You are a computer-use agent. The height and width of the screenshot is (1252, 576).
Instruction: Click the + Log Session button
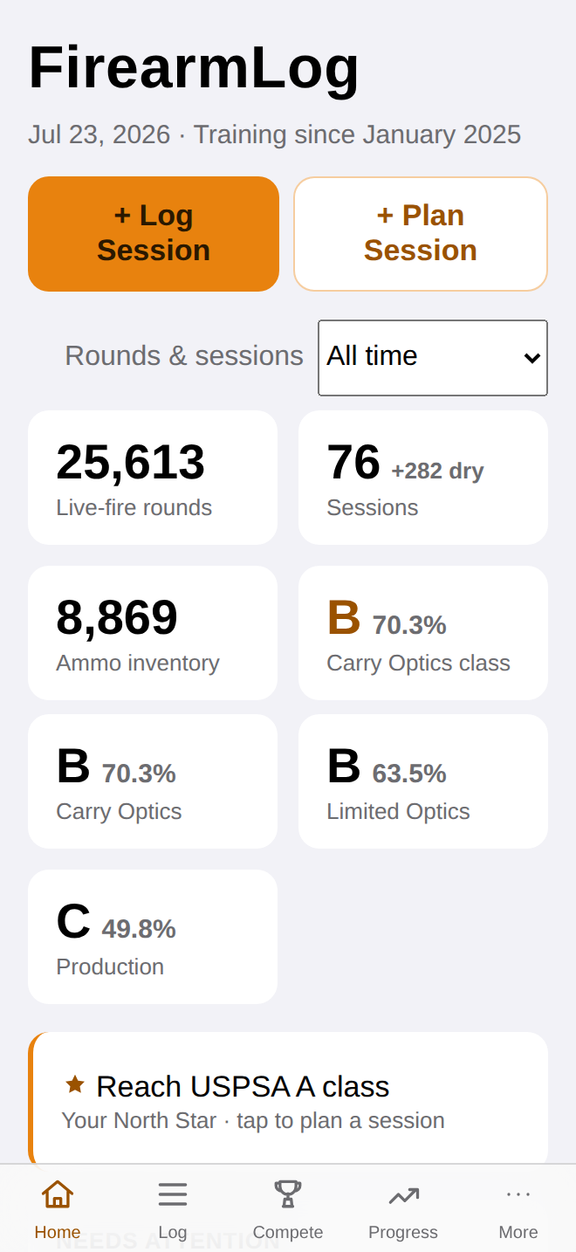pyautogui.click(x=154, y=233)
